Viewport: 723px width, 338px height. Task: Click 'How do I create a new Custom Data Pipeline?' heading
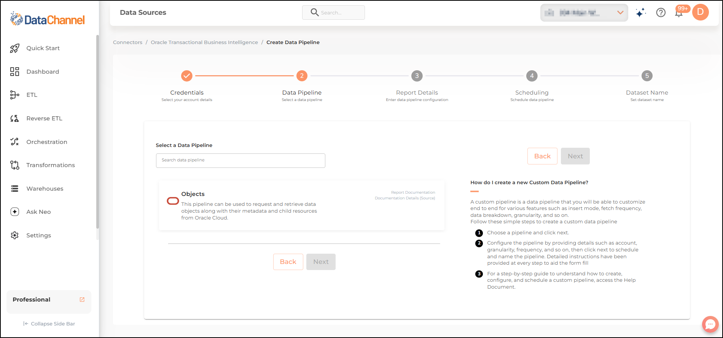[529, 183]
